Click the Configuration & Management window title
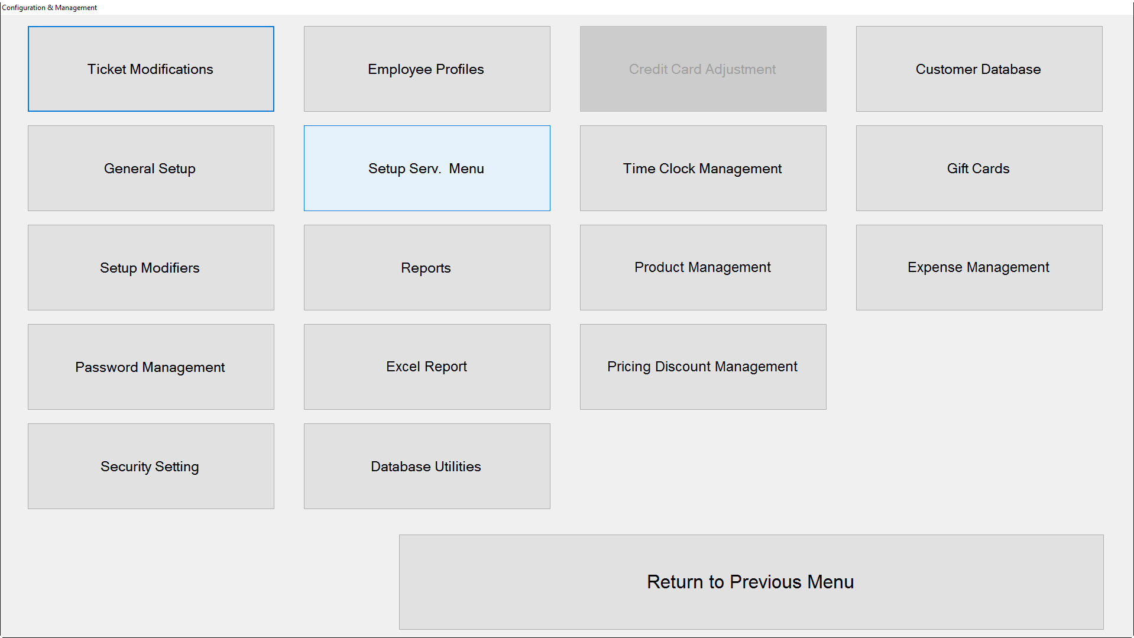Viewport: 1134px width, 638px height. (50, 8)
